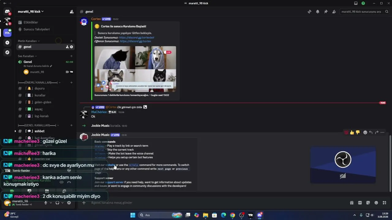Collapse the Metin Kanalları category

[x=29, y=41]
